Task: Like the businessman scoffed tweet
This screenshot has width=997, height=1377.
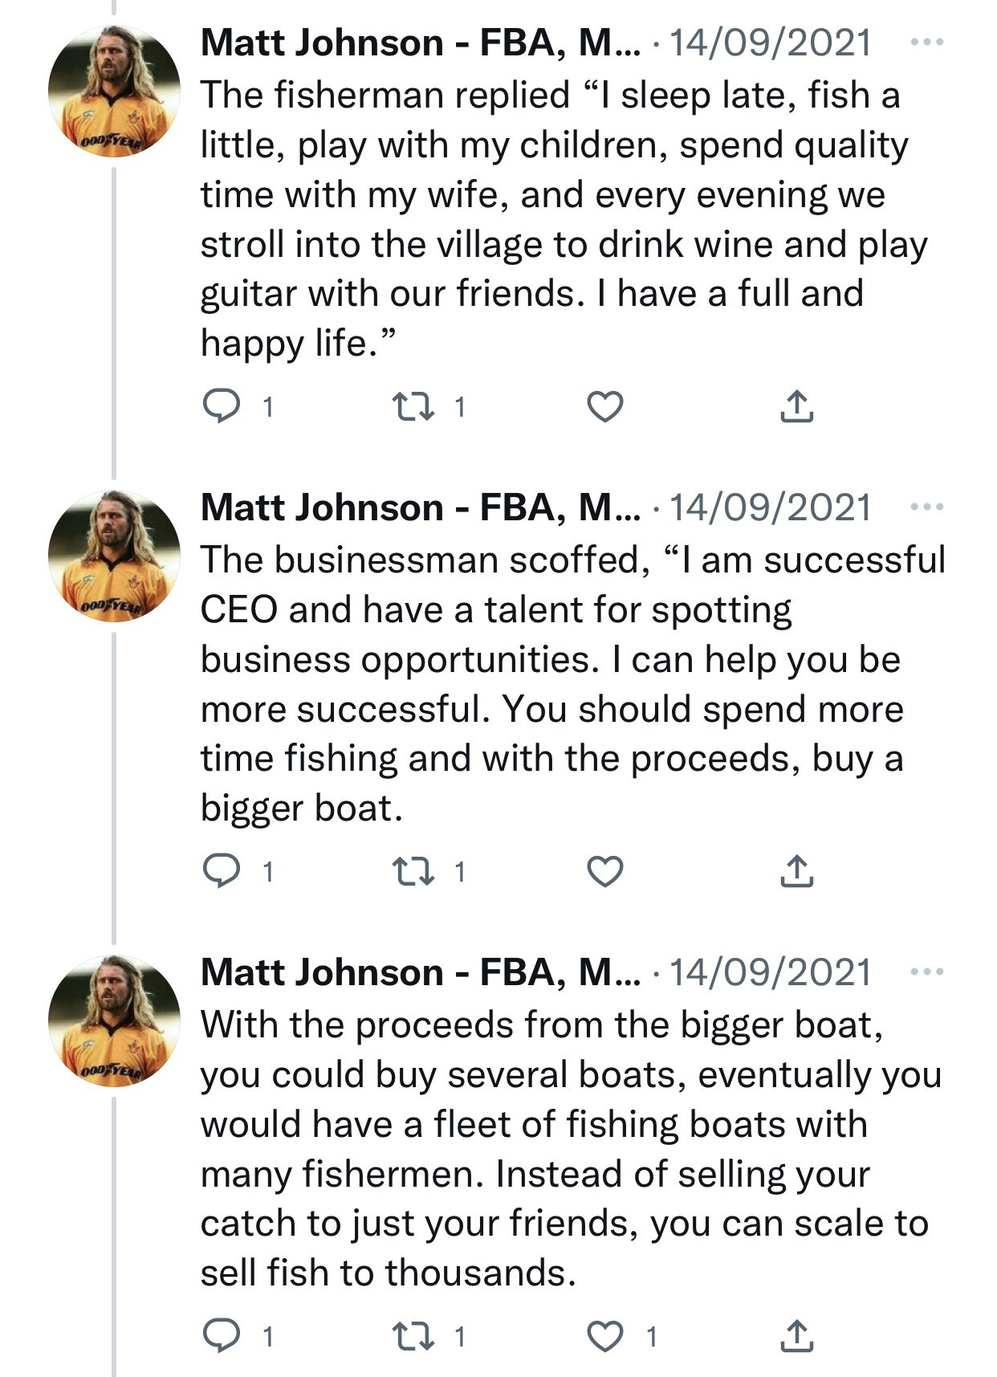Action: point(605,870)
